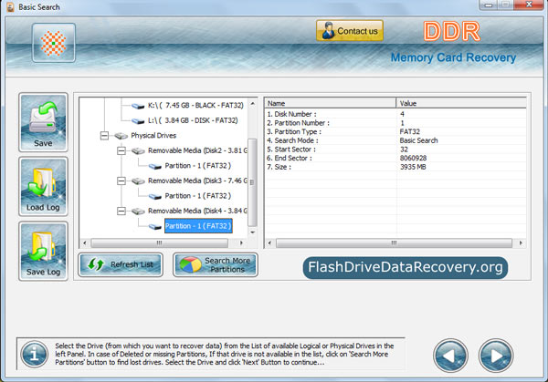Screen dimensions: 548x382
Task: Click Disk3 partition drive icon
Action: click(x=155, y=196)
